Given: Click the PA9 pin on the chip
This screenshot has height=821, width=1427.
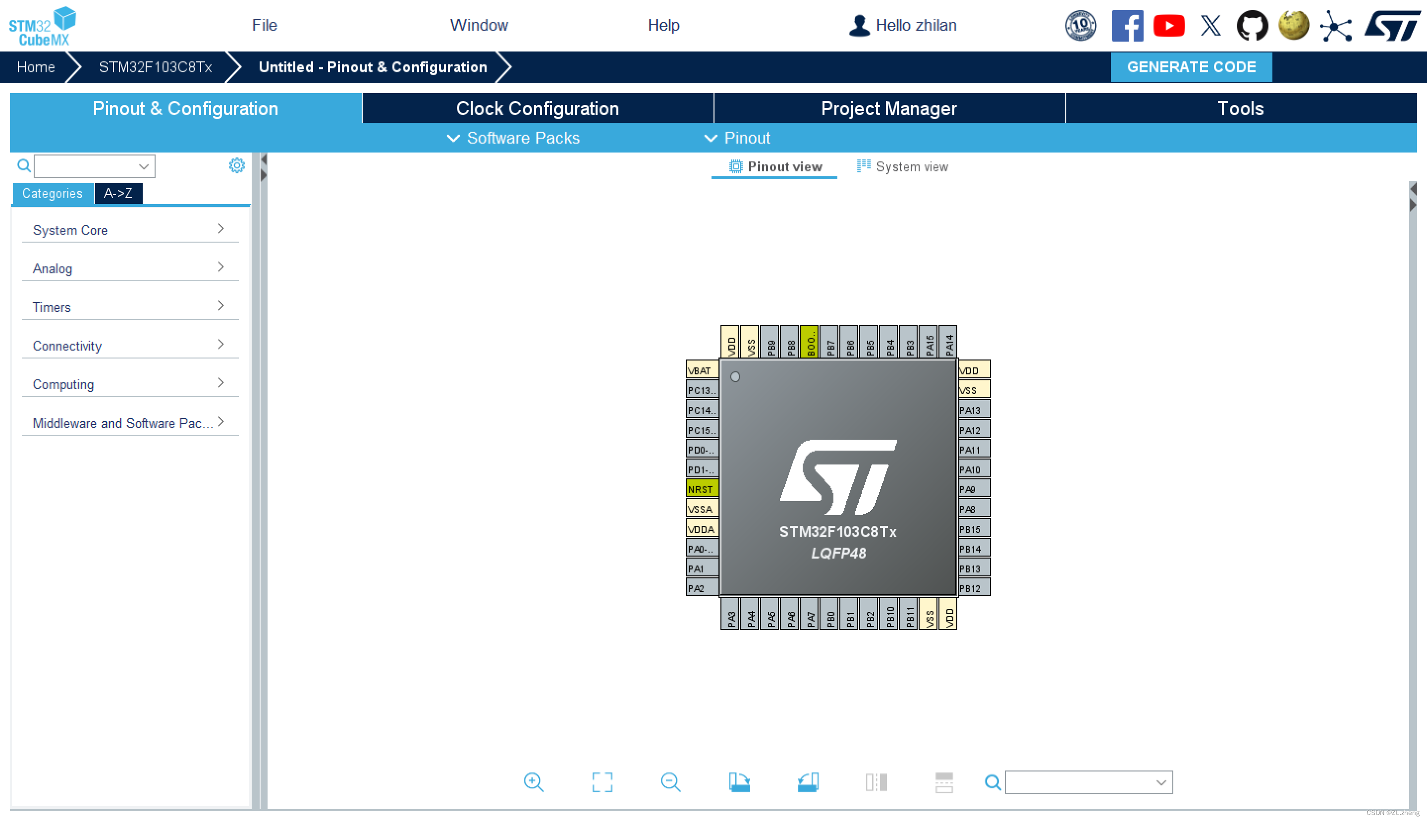Looking at the screenshot, I should tap(974, 488).
